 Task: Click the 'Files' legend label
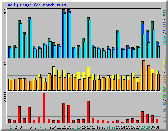click(x=164, y=26)
